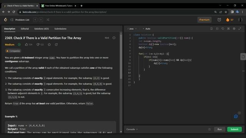Click the console debug icon beside Run
The width and height of the screenshot is (246, 138).
(x=209, y=129)
